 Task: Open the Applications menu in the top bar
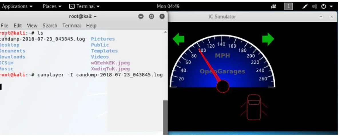coord(17,7)
